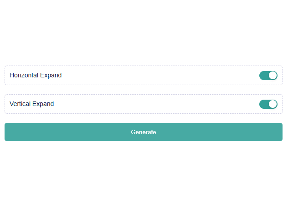Turn off the Horizontal Expand option
This screenshot has width=288, height=208.
click(x=268, y=76)
